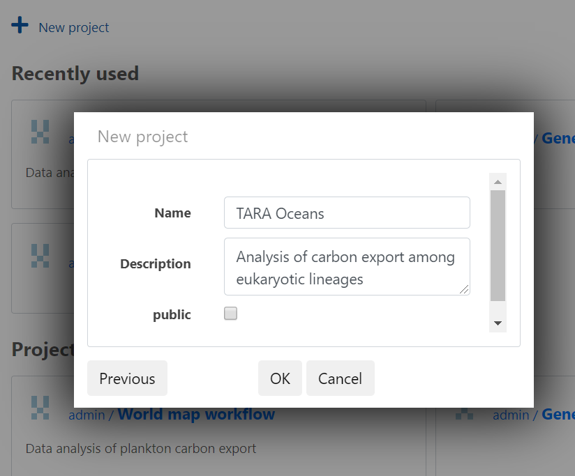The width and height of the screenshot is (575, 476).
Task: Click into the Description text area
Action: point(347,266)
